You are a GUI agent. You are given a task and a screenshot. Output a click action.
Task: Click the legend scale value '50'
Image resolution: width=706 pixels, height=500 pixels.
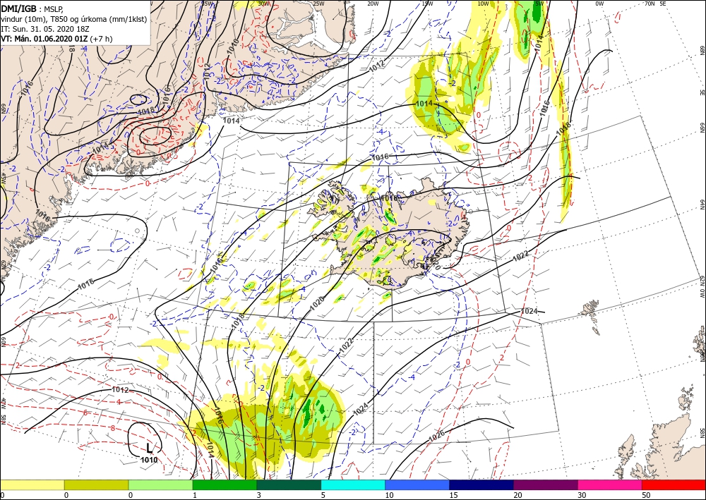coord(646,495)
